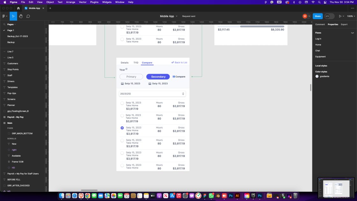Screen dimensions: 357x201
Task: Add a new tab with plus icon
Action: (x=50, y=8)
